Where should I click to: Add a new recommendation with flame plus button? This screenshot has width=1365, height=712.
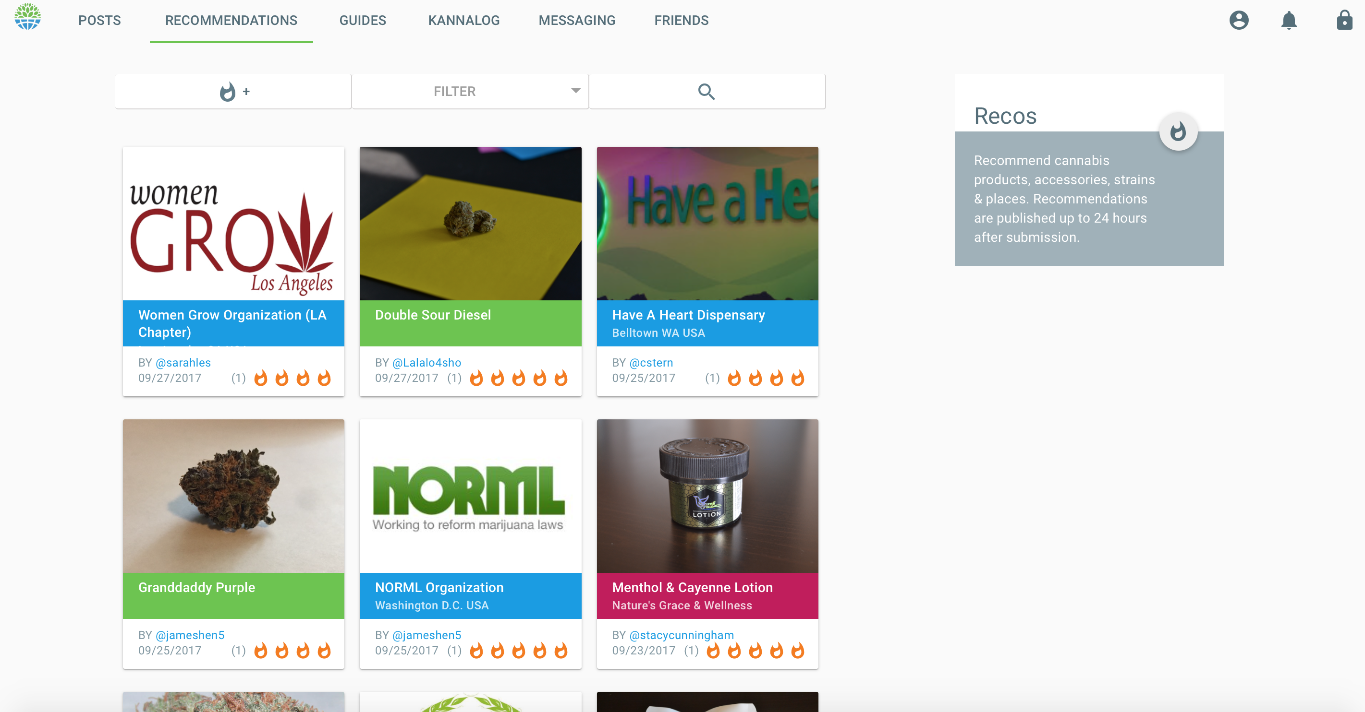tap(233, 92)
